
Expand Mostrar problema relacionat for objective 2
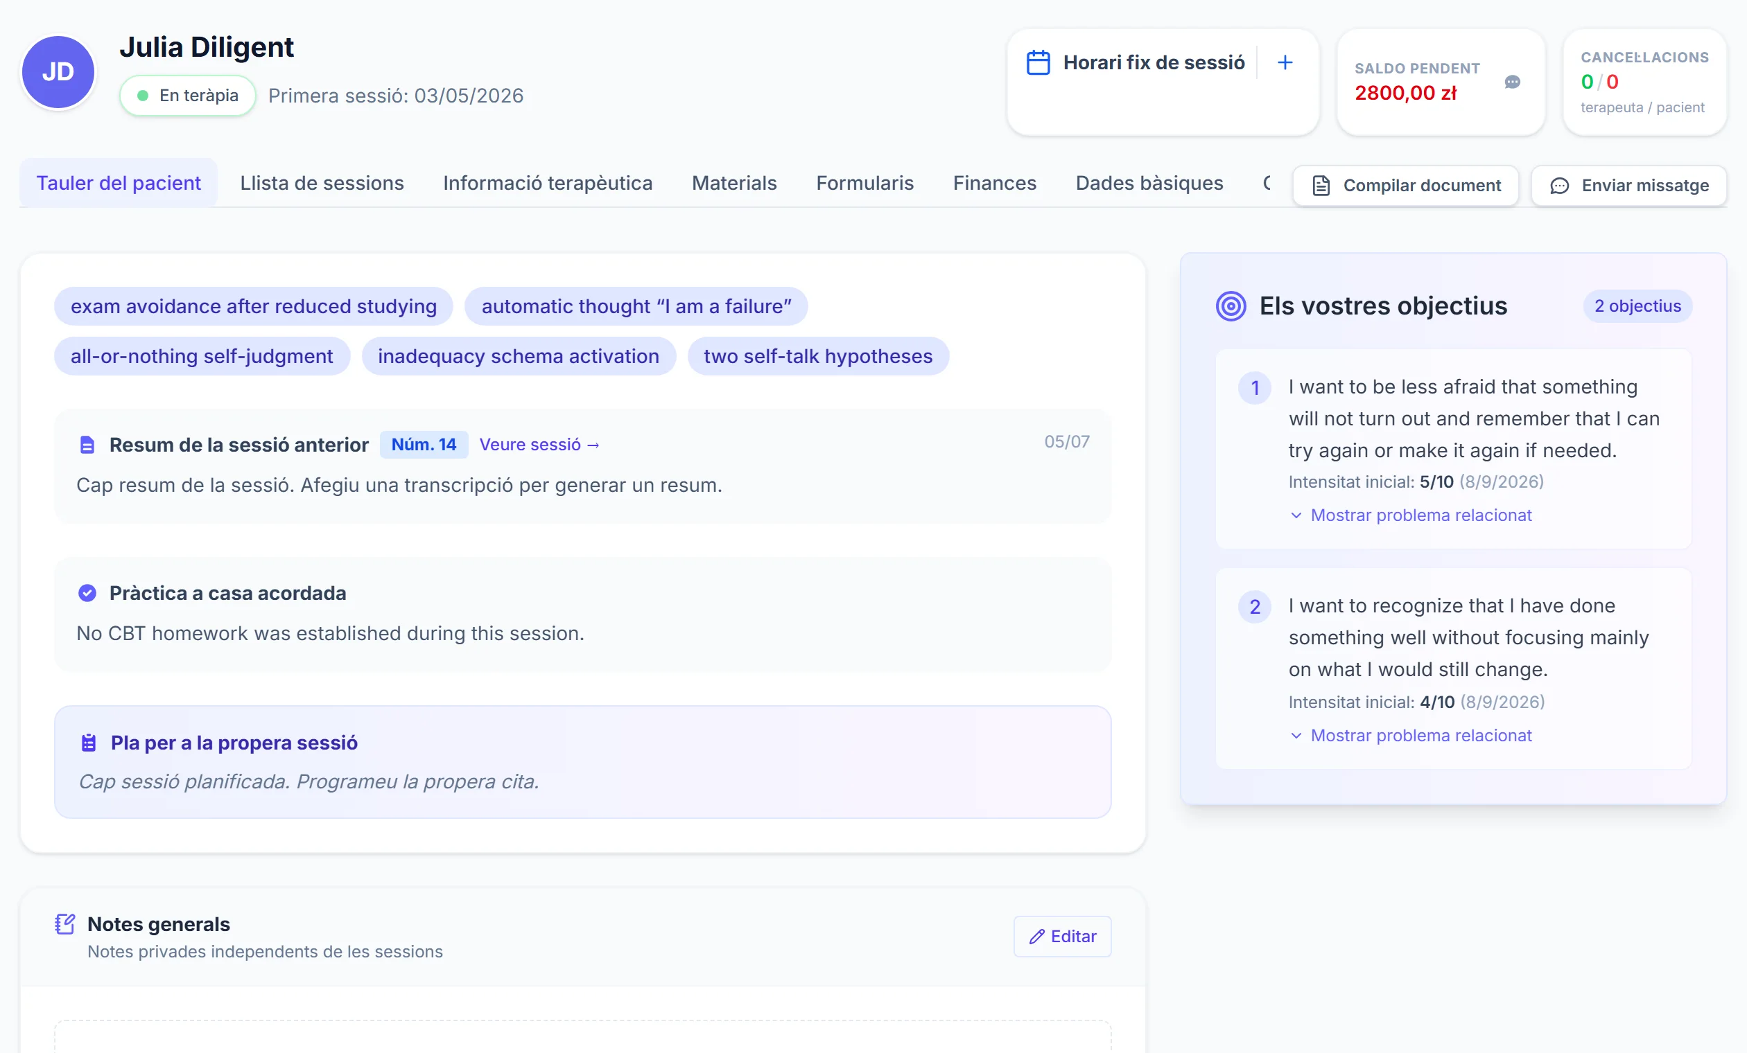pyautogui.click(x=1411, y=736)
